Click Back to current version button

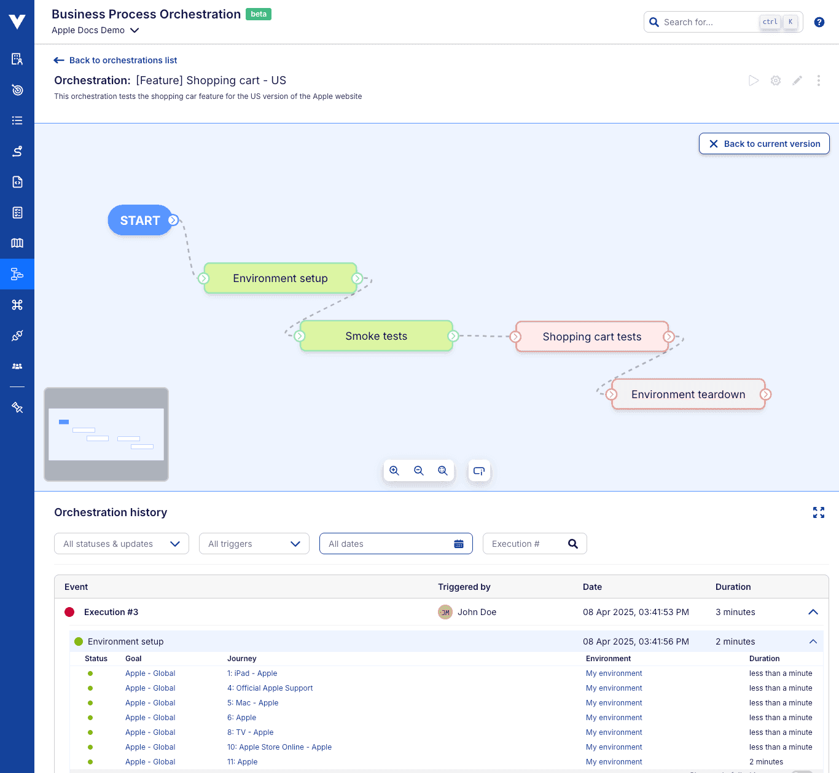pos(764,143)
